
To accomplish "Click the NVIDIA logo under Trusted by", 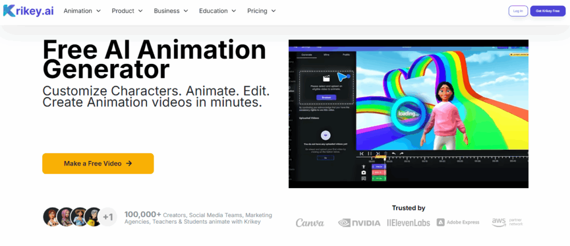I will click(x=359, y=222).
